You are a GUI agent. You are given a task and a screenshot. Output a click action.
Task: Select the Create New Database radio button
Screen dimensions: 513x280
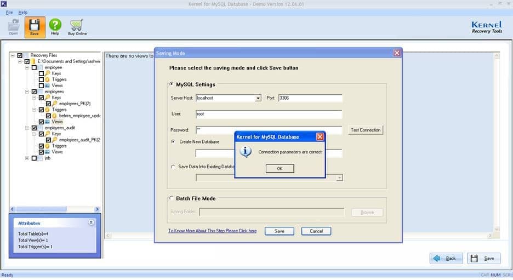coord(173,141)
